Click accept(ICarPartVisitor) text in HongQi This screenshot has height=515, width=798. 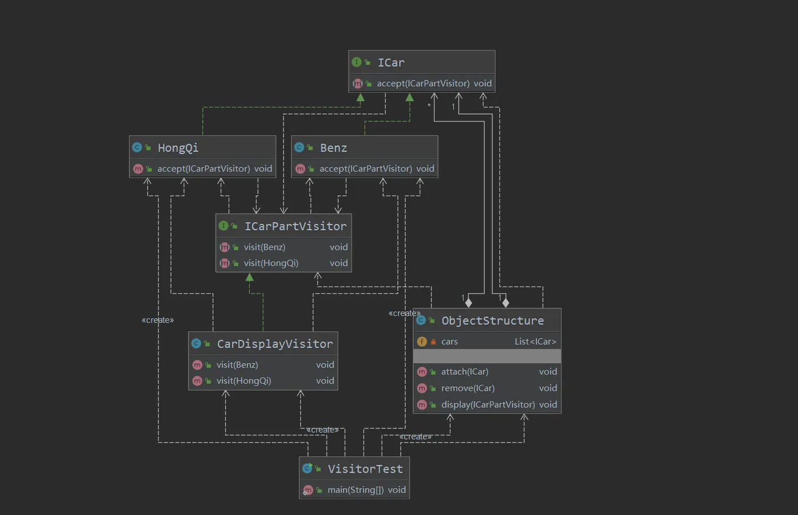point(203,169)
